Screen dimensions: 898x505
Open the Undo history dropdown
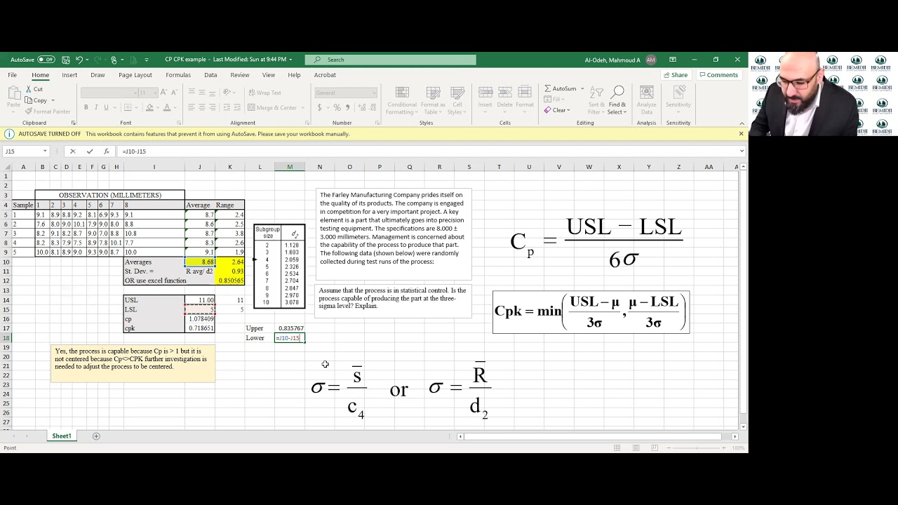tap(86, 60)
